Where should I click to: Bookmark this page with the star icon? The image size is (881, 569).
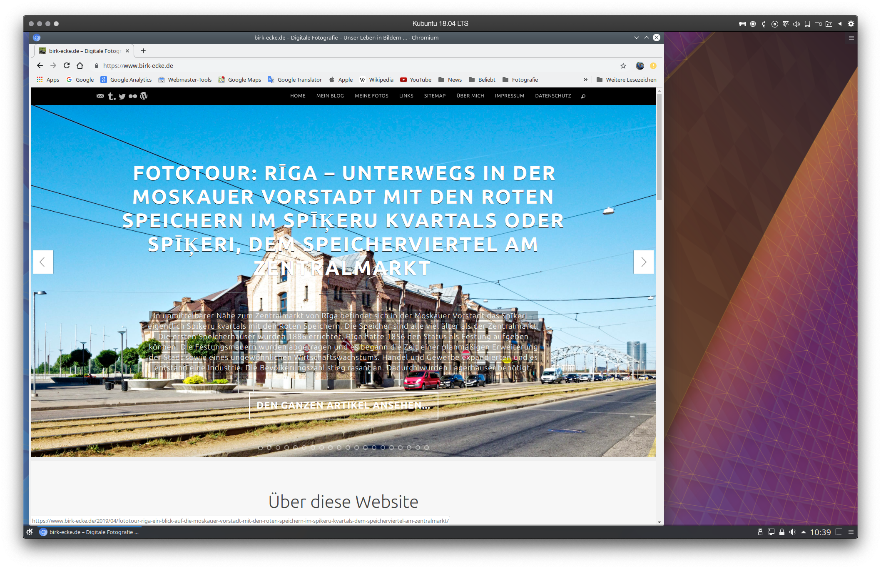[623, 66]
